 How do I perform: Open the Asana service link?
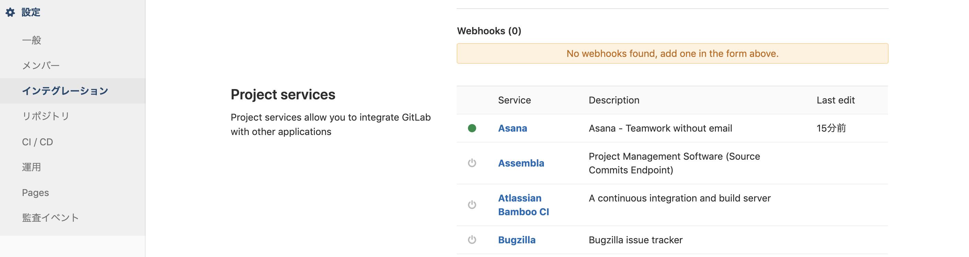click(x=512, y=128)
